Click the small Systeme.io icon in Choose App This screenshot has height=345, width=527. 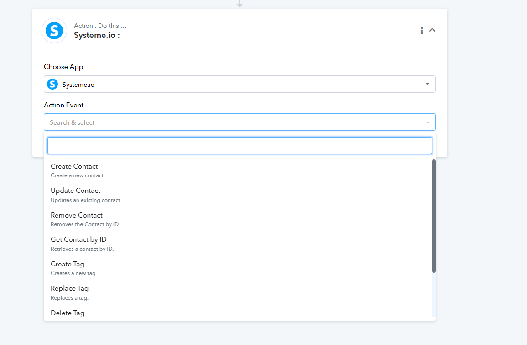(x=53, y=84)
